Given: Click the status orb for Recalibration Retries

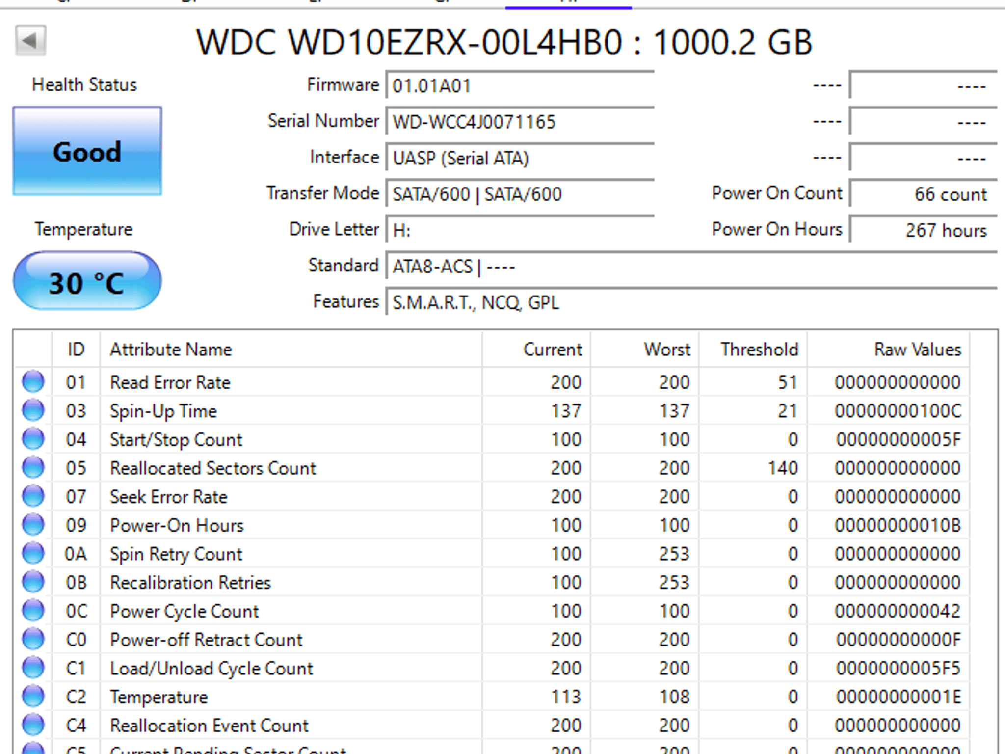Looking at the screenshot, I should click(x=33, y=582).
